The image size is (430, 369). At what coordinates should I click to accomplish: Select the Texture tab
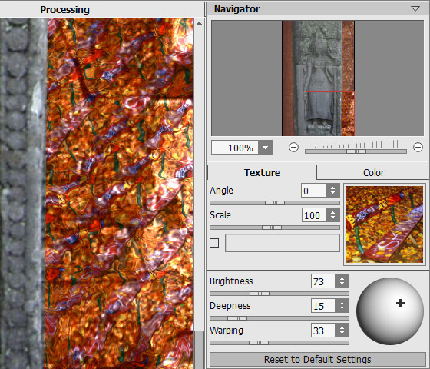point(262,173)
